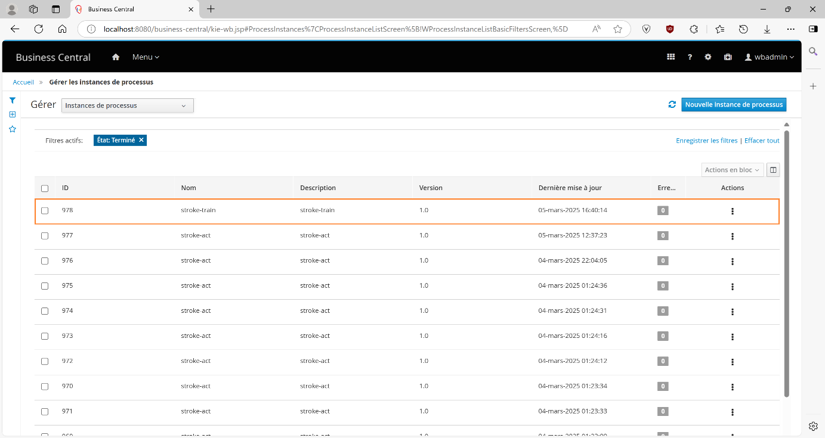The image size is (825, 438).
Task: Check the checkbox for instance 978
Action: (45, 210)
